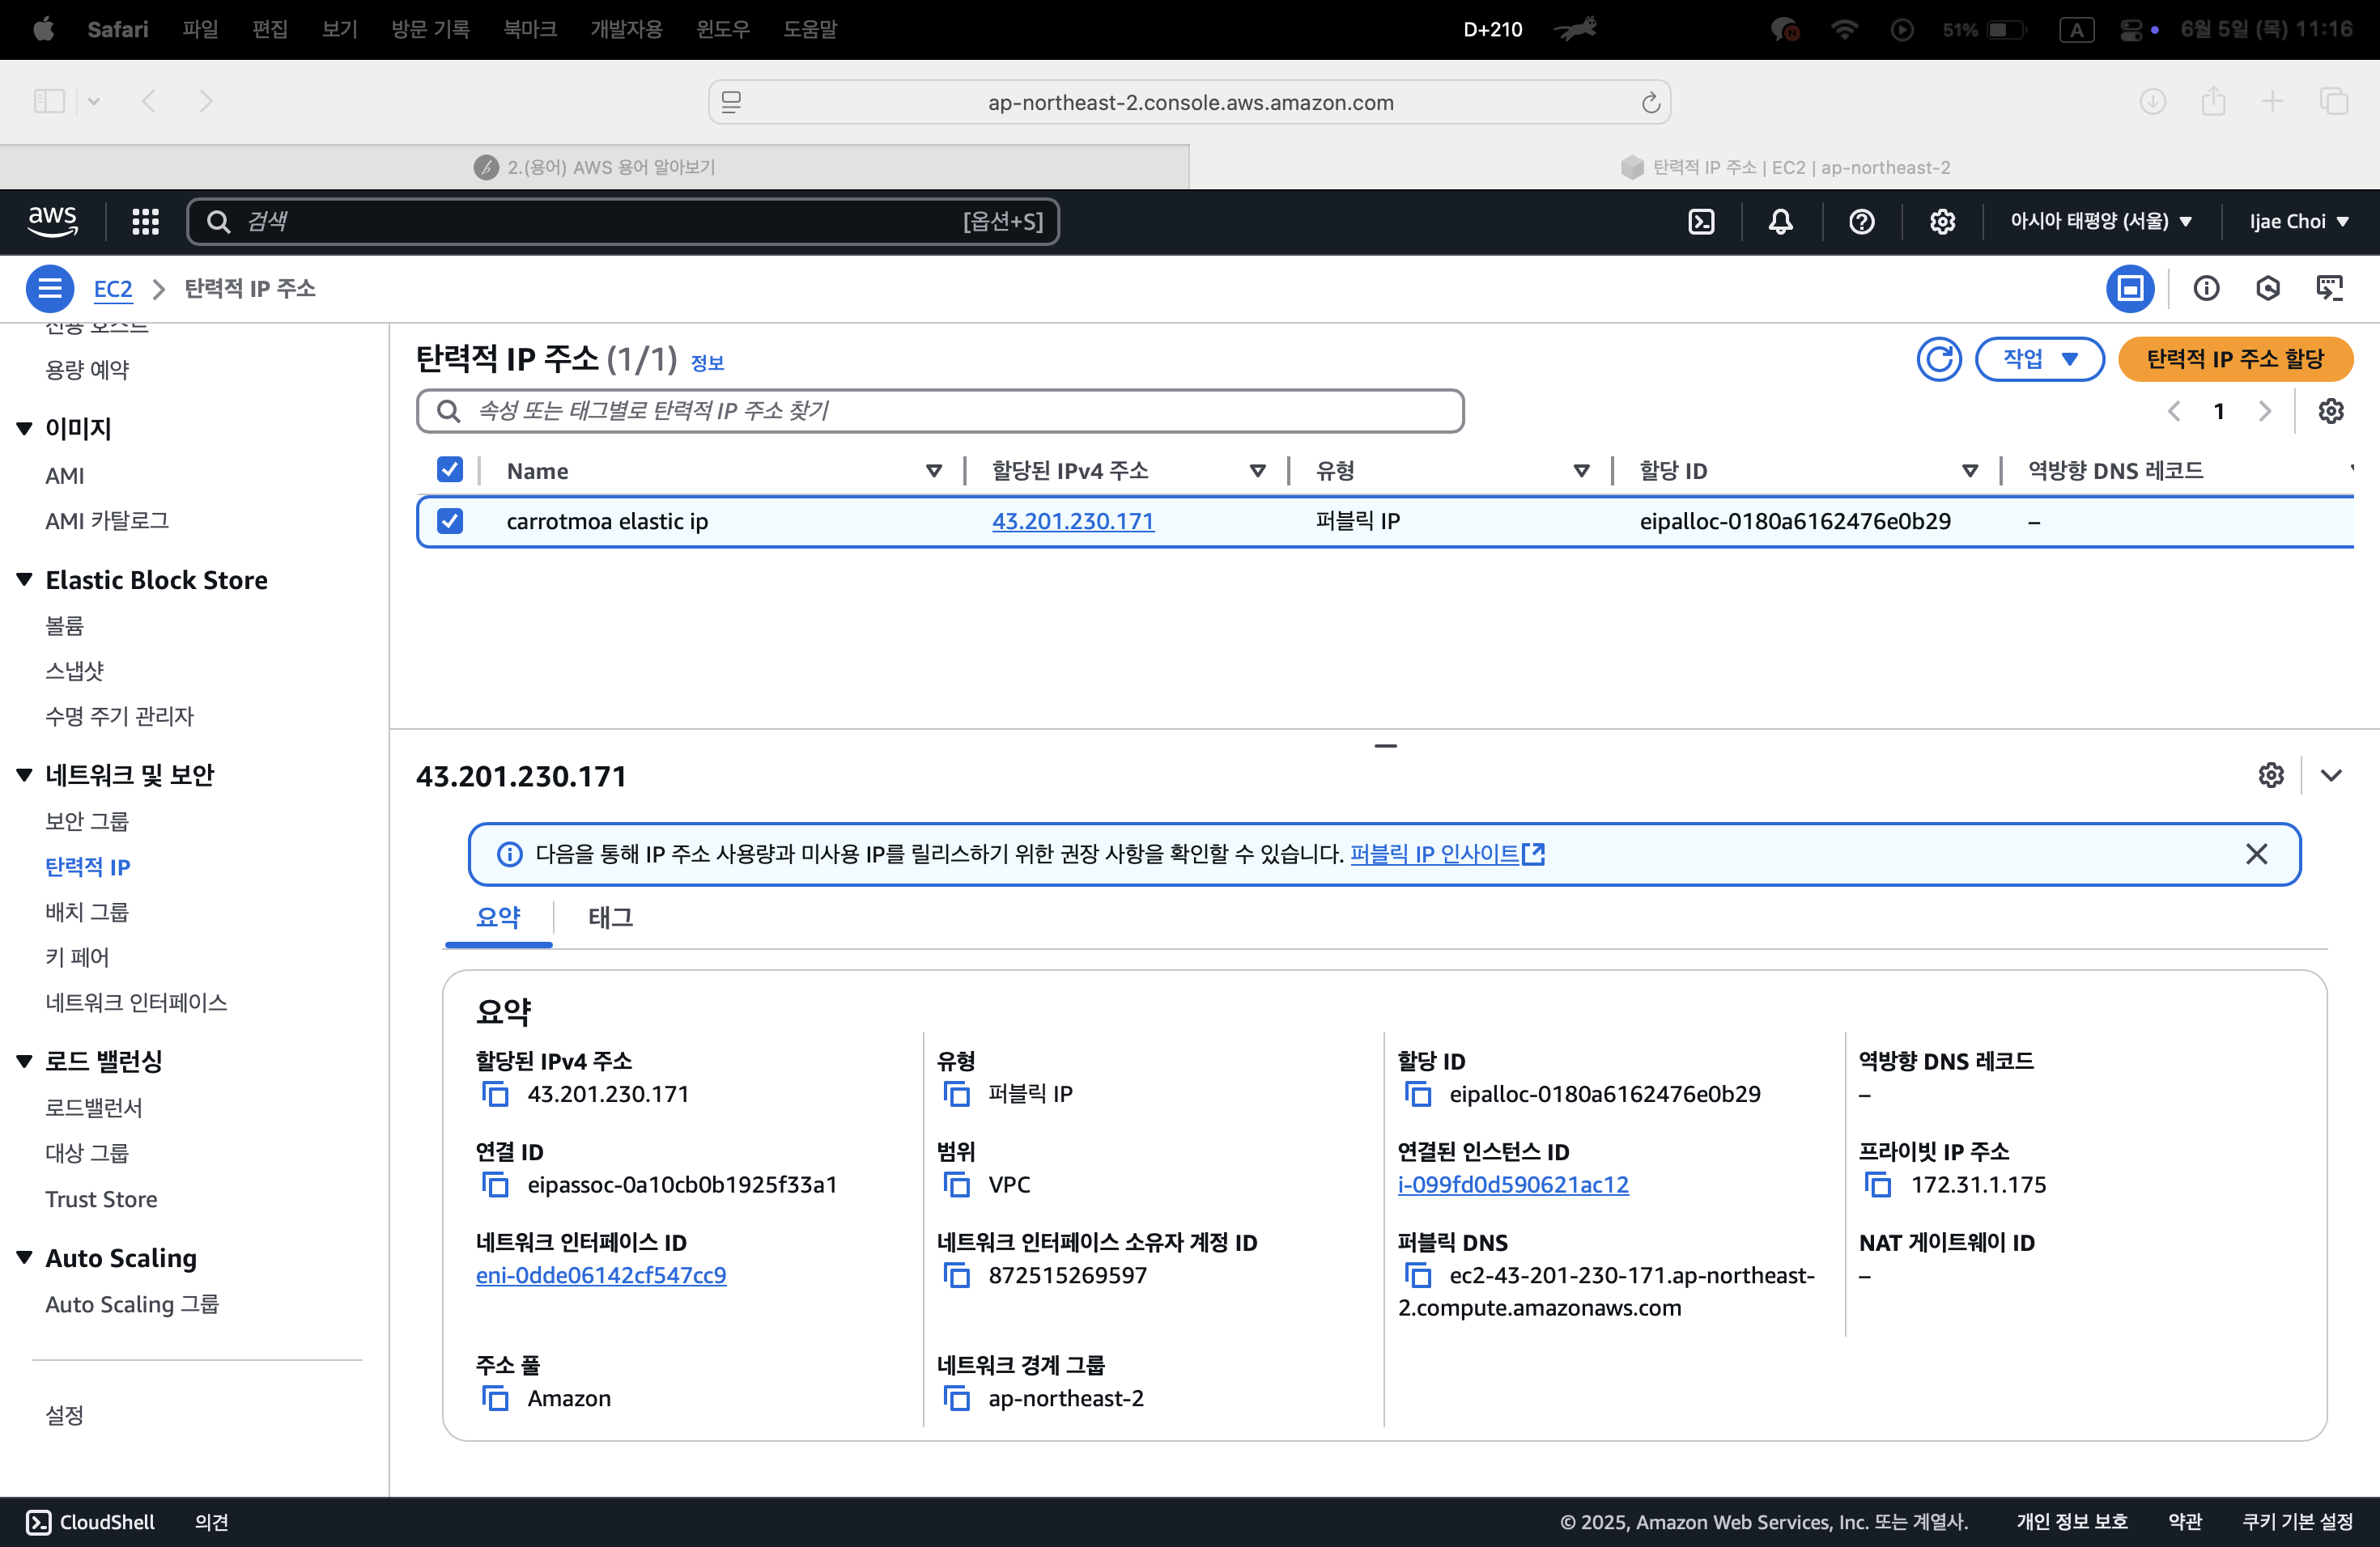Image resolution: width=2380 pixels, height=1547 pixels.
Task: Copy the network border group ap-northeast-2
Action: pos(957,1398)
